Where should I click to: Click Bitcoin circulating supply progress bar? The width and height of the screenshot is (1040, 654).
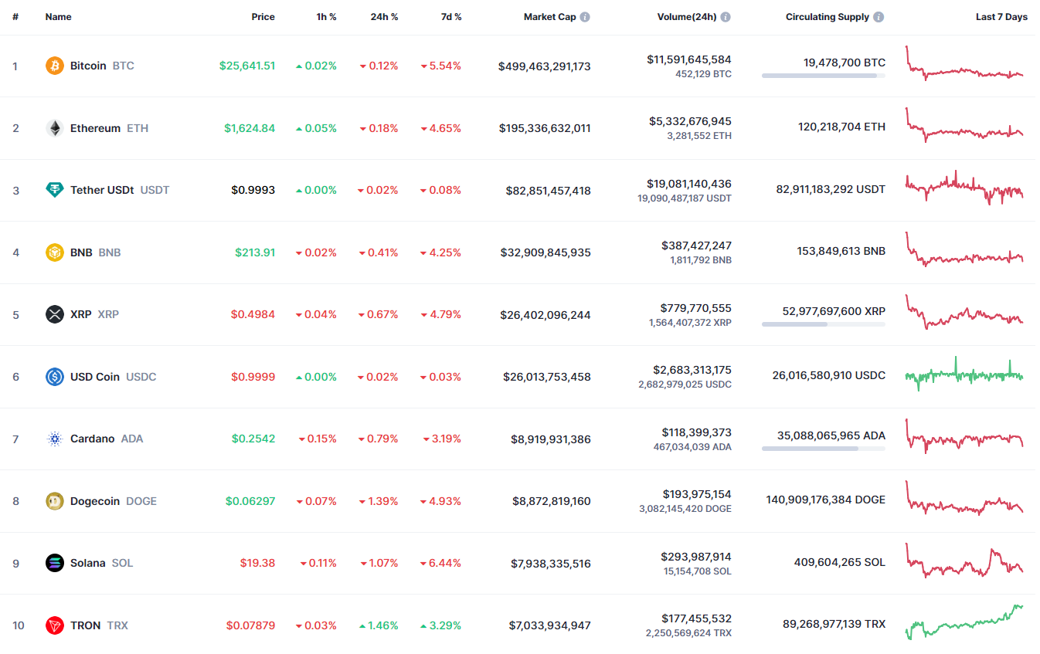823,76
